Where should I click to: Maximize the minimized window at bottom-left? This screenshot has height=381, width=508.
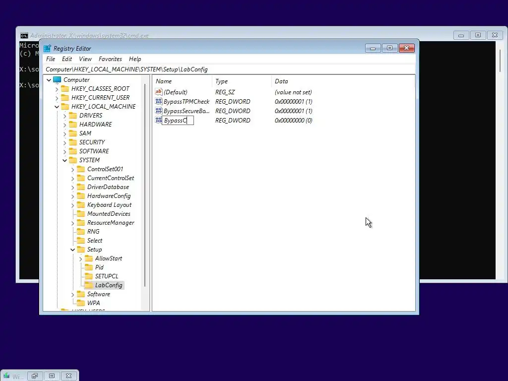point(52,376)
